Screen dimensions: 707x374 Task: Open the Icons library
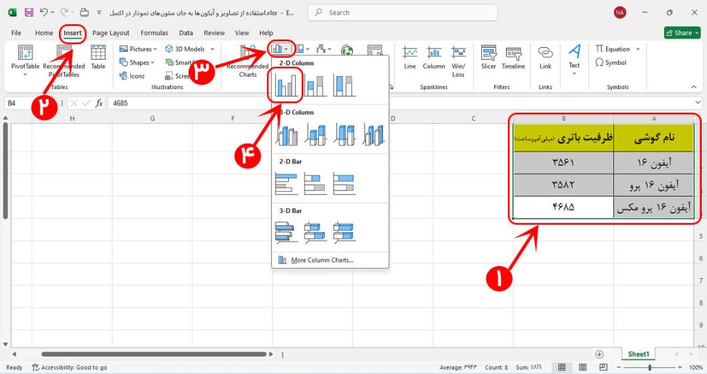tap(132, 76)
